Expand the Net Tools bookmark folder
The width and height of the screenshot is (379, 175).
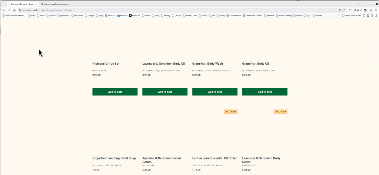click(x=77, y=16)
